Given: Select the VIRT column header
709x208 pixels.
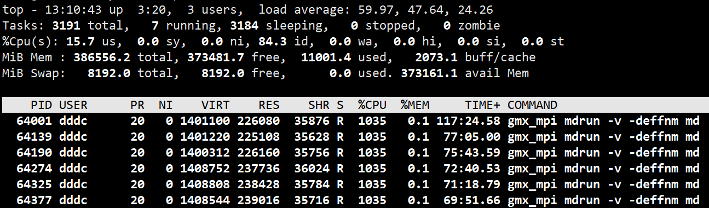Looking at the screenshot, I should 216,105.
